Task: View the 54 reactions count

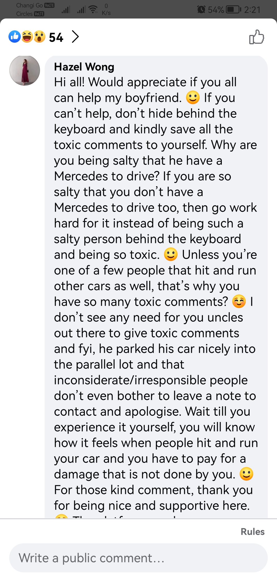Action: (56, 37)
